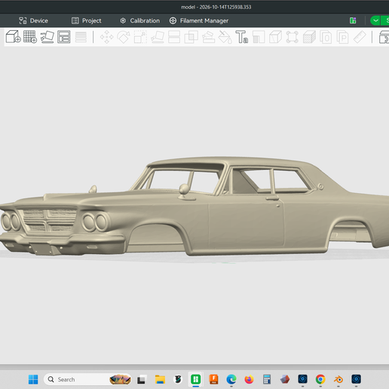Select the Color painting bucket tool
The image size is (389, 389).
tap(225, 37)
